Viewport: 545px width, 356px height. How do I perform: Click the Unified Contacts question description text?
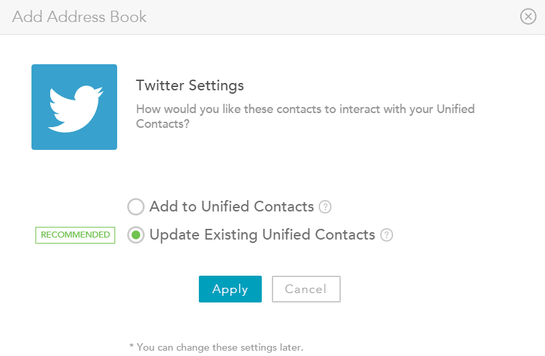click(x=305, y=116)
